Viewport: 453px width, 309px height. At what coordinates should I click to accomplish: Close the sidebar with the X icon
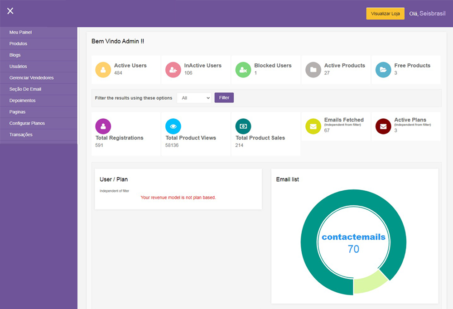tap(10, 11)
